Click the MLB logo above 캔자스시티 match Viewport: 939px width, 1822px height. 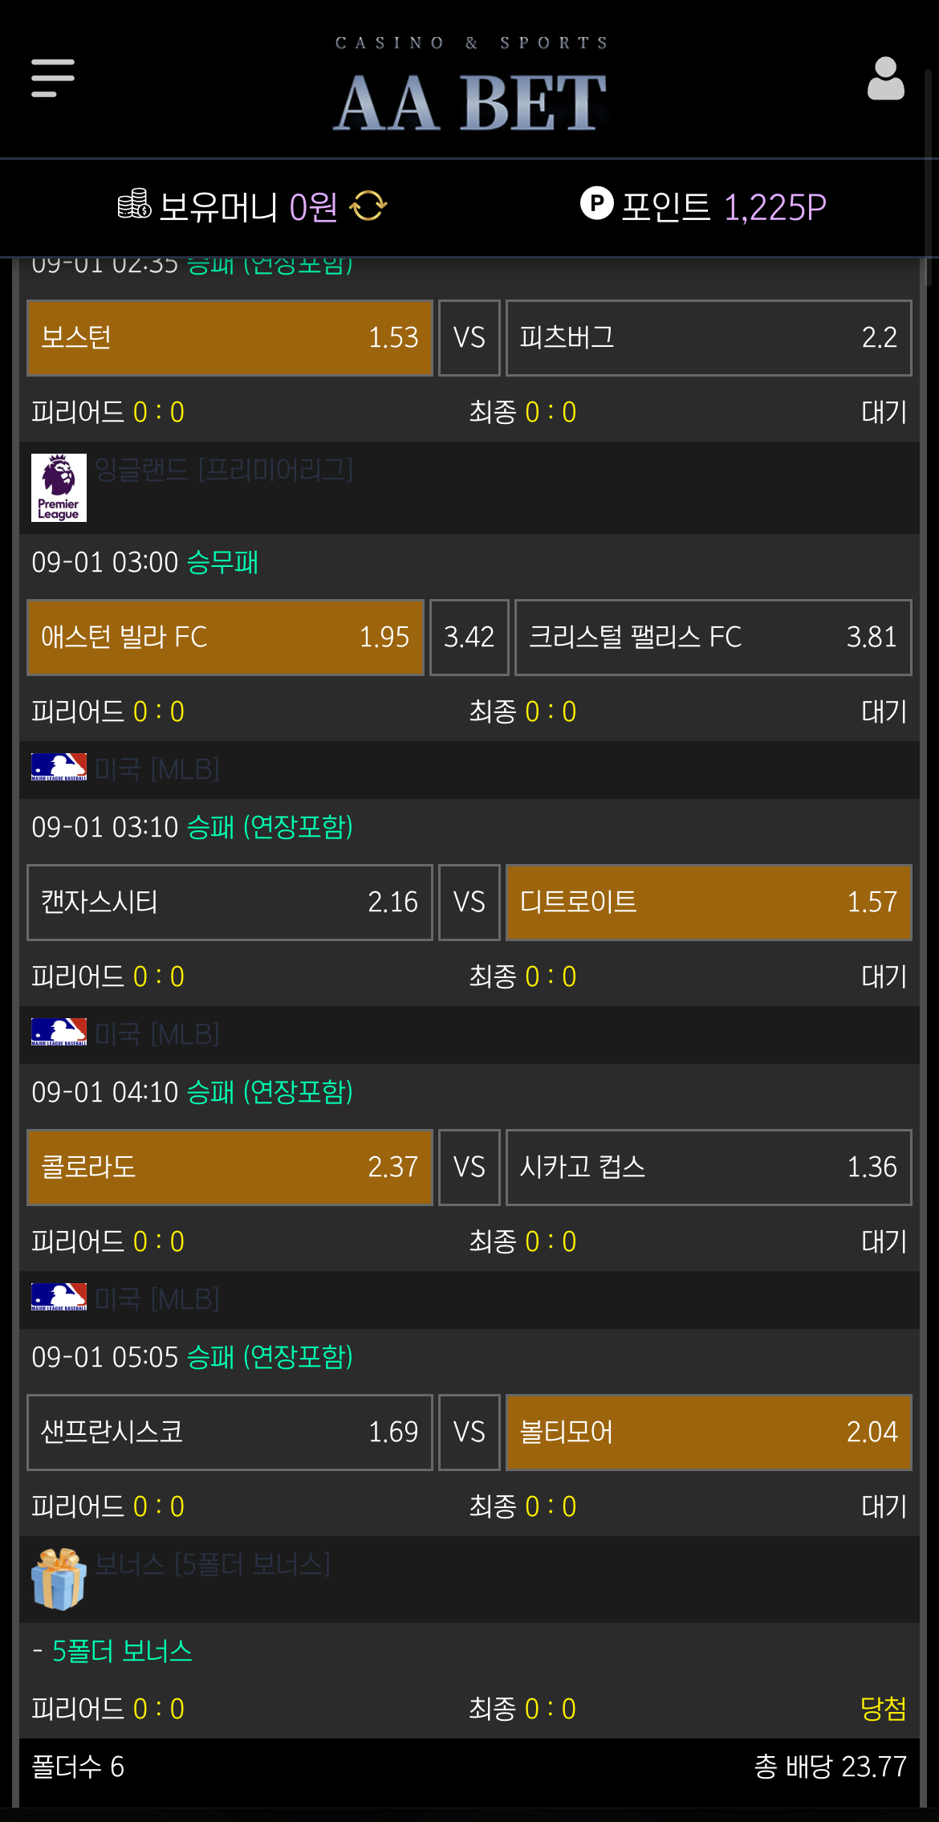point(59,767)
